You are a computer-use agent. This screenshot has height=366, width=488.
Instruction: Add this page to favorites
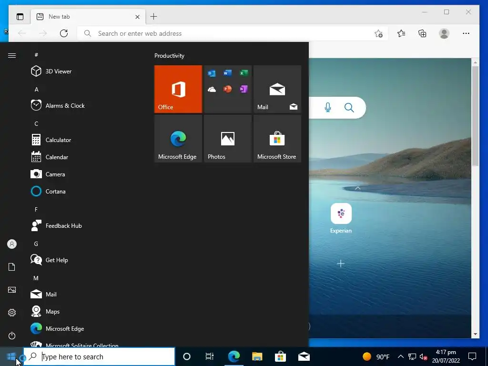coord(378,33)
